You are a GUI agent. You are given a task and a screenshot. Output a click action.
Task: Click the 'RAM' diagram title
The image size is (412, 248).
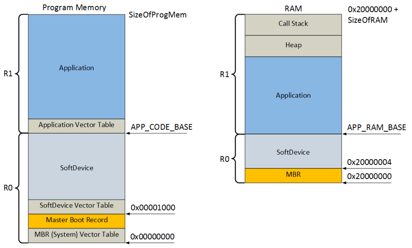pyautogui.click(x=293, y=9)
